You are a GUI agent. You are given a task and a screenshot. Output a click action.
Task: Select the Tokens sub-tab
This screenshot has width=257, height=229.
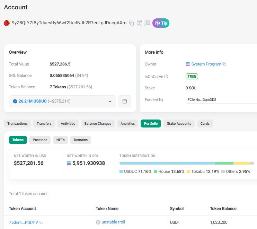(18, 140)
